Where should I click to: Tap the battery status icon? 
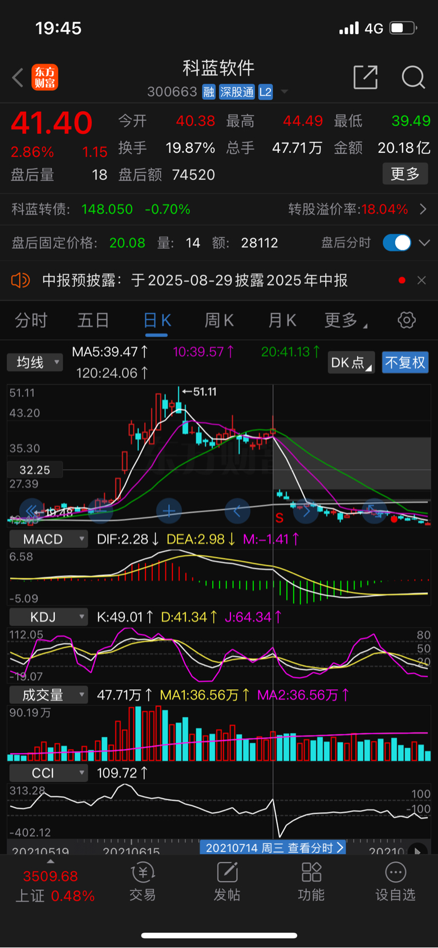(x=403, y=28)
